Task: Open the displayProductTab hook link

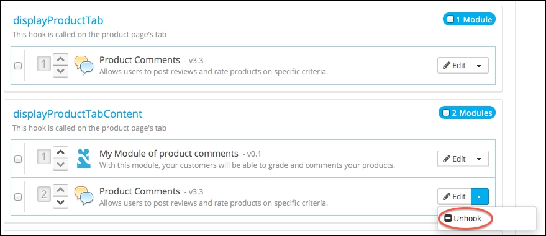Action: tap(58, 21)
